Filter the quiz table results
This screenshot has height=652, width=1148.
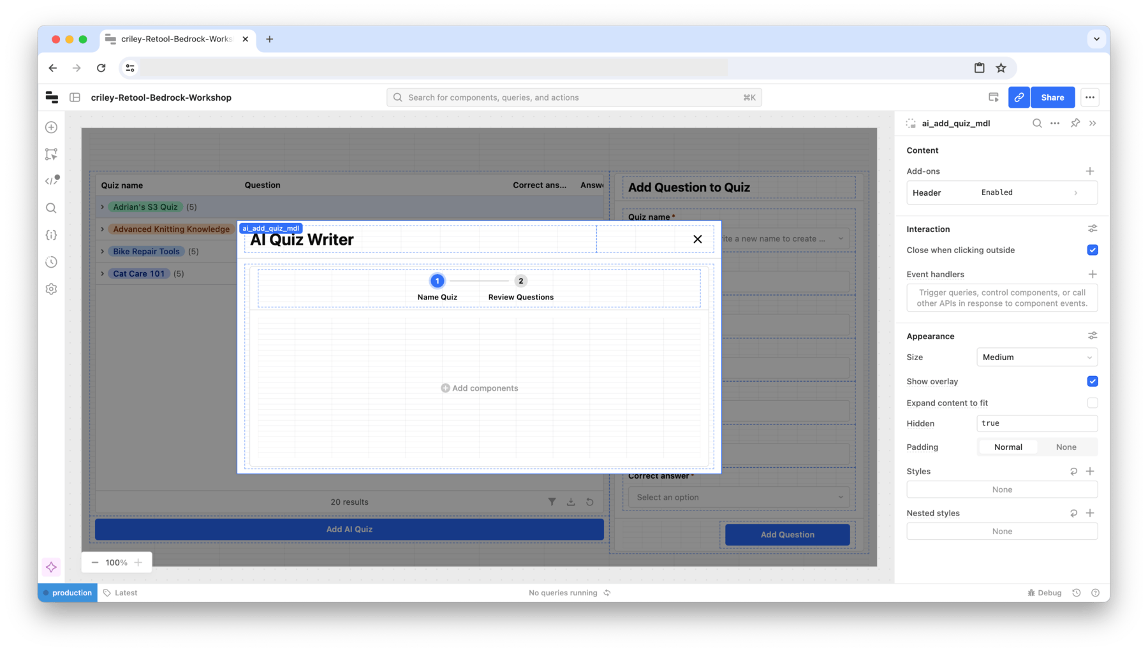point(552,502)
